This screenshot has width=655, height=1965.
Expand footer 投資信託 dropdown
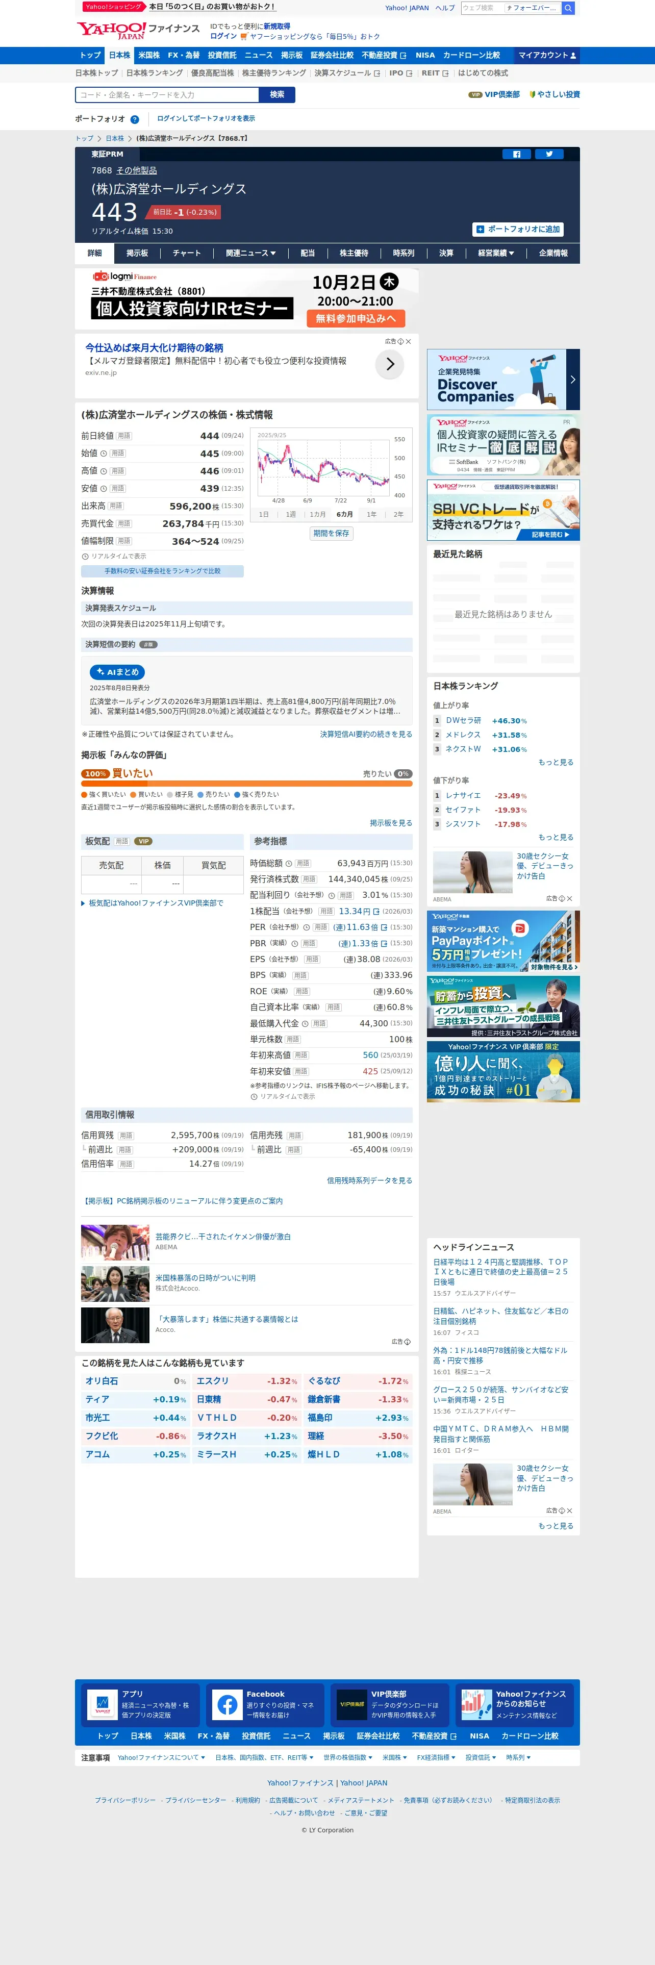coord(481,1757)
